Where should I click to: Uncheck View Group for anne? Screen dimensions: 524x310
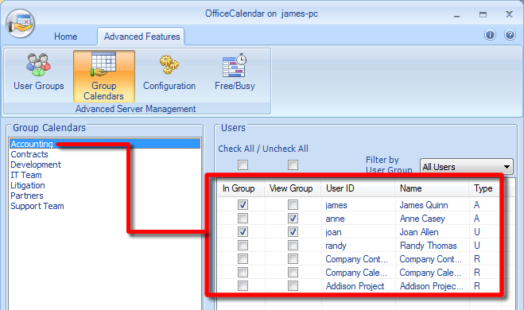pyautogui.click(x=293, y=219)
